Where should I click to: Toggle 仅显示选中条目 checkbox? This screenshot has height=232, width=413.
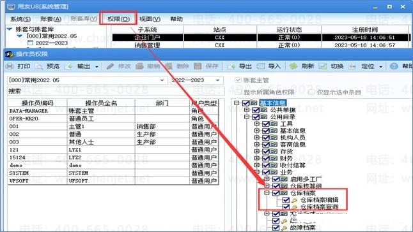(x=311, y=92)
